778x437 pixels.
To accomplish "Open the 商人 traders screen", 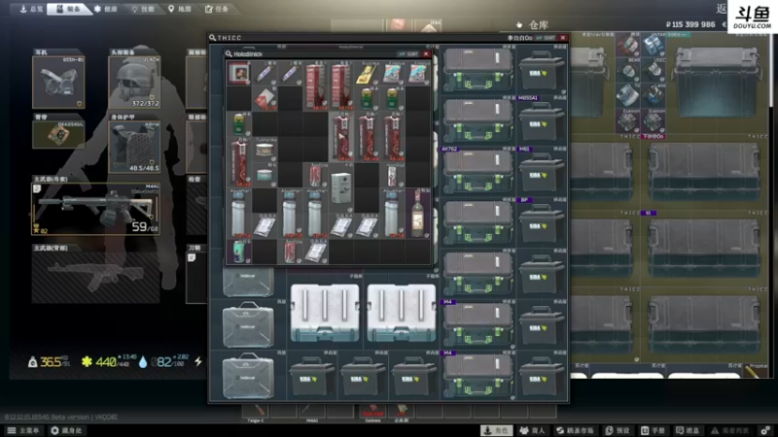I will tap(532, 430).
